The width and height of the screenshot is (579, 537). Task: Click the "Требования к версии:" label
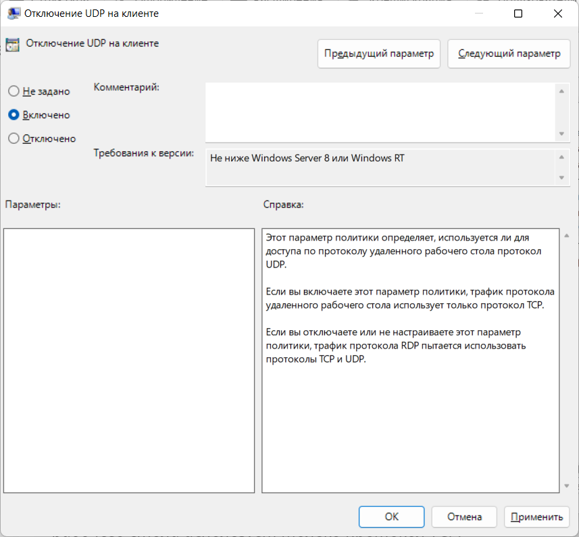[144, 153]
